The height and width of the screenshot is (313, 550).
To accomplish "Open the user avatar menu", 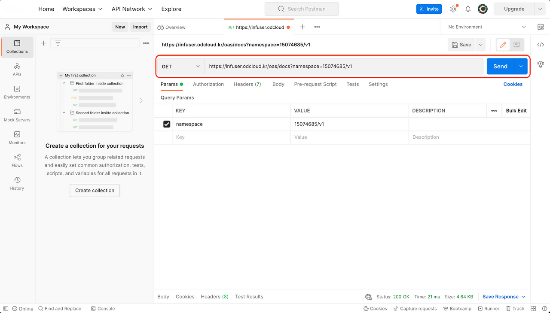I will point(483,9).
